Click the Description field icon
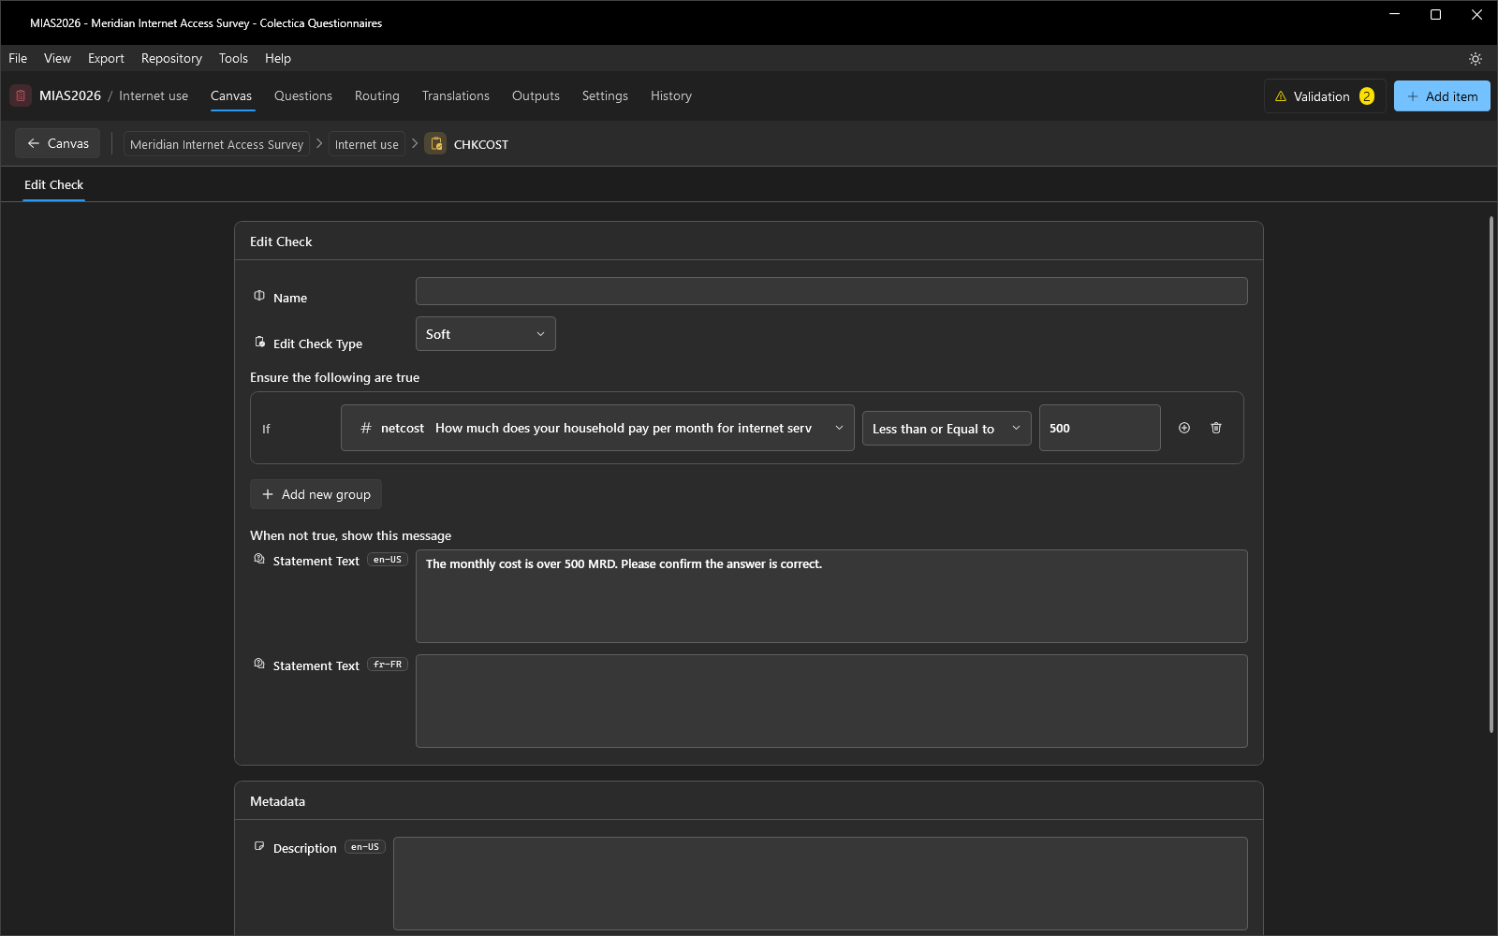The width and height of the screenshot is (1498, 936). (x=259, y=846)
